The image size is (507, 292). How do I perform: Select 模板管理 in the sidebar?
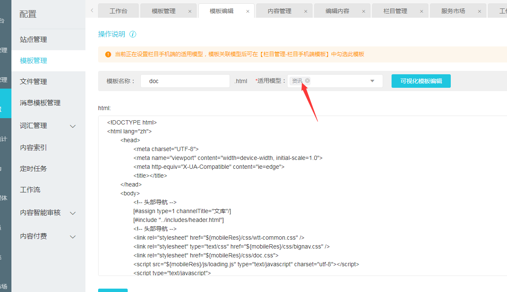49,61
